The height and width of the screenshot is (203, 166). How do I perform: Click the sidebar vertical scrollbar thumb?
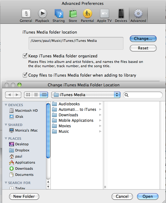click(x=48, y=131)
